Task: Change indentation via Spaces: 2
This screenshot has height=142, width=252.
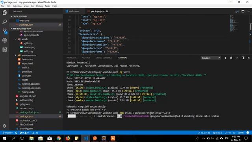Action: pos(217,133)
